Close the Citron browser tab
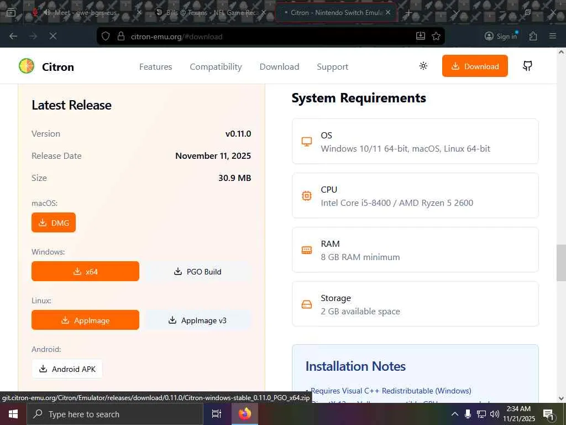Image resolution: width=566 pixels, height=425 pixels. (388, 12)
